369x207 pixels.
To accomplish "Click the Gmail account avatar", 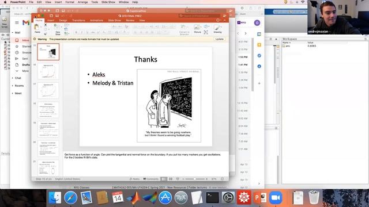I will pos(257,23).
